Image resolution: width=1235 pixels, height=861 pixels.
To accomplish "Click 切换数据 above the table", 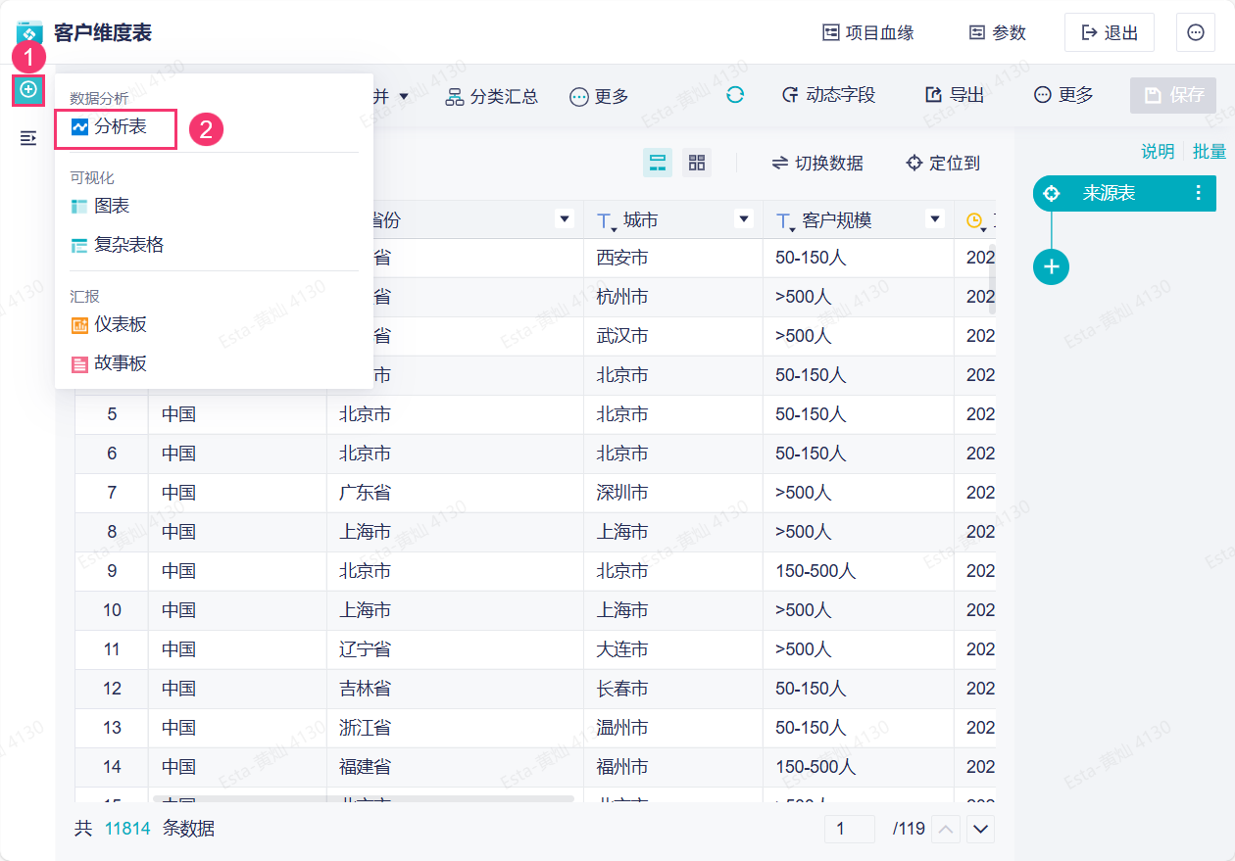I will pyautogui.click(x=817, y=163).
